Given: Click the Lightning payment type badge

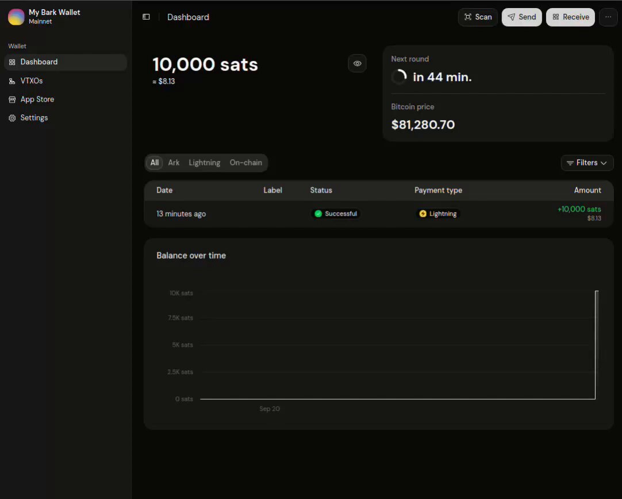Looking at the screenshot, I should click(x=438, y=214).
